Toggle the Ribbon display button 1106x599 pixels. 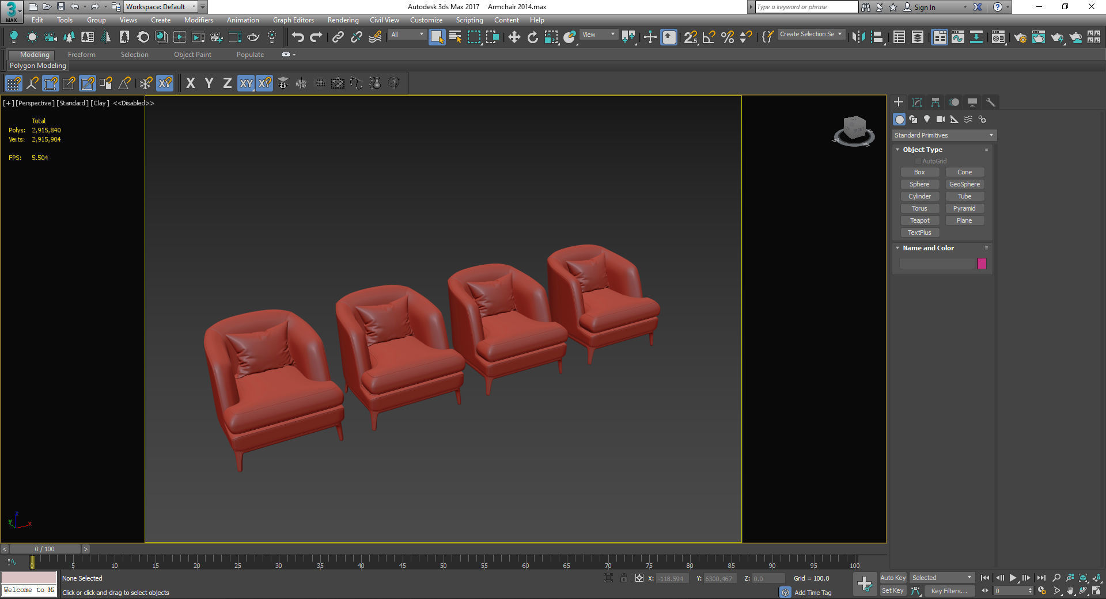click(940, 37)
